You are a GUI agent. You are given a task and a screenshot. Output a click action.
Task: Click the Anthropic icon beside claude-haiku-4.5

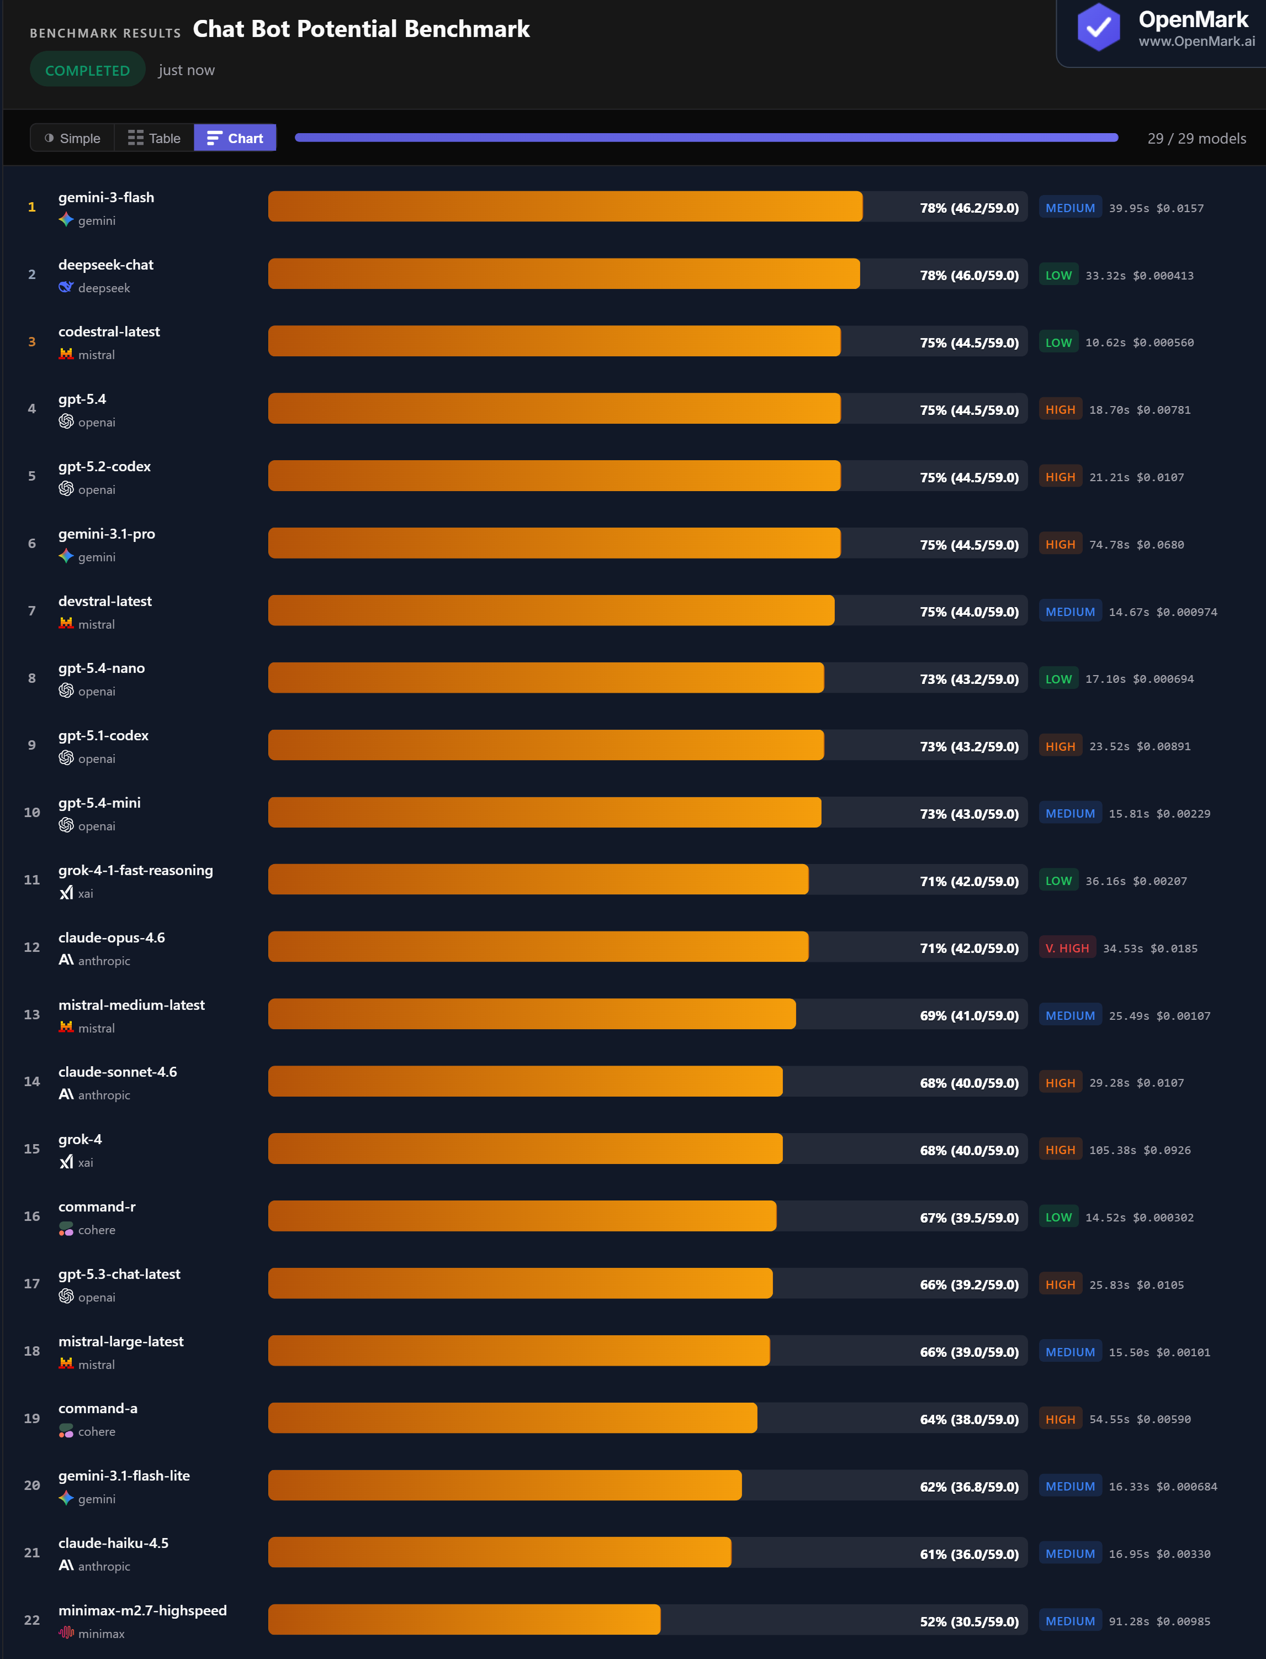(66, 1566)
